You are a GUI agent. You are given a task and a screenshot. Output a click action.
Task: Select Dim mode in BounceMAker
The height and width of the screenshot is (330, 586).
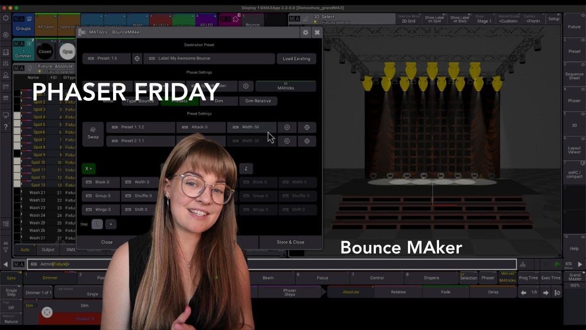coord(219,101)
